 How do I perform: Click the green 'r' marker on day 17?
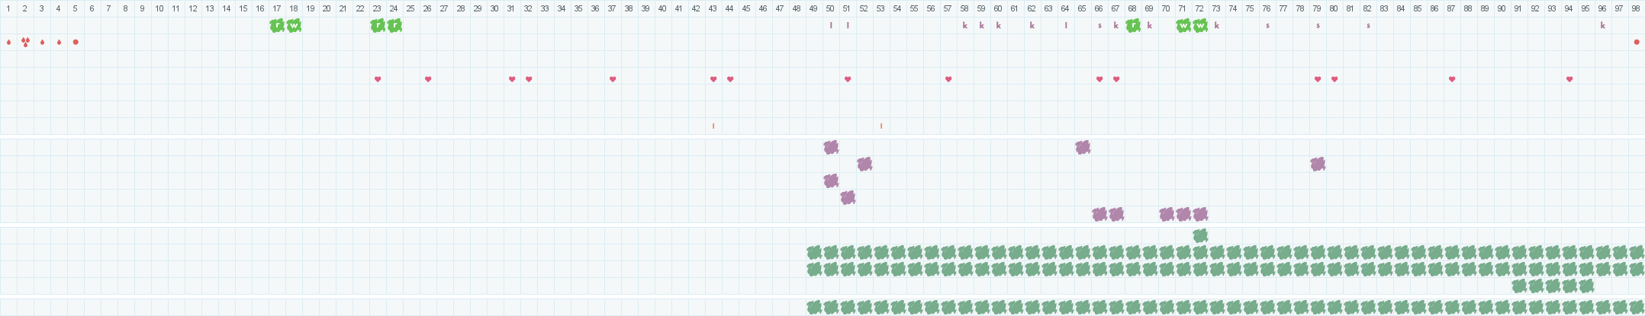(x=277, y=25)
